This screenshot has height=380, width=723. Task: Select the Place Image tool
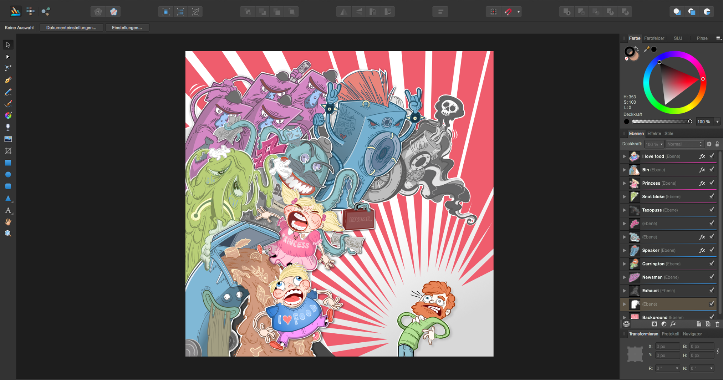pyautogui.click(x=8, y=139)
